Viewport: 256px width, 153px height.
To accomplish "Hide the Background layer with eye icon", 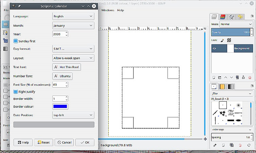I will point(214,48).
